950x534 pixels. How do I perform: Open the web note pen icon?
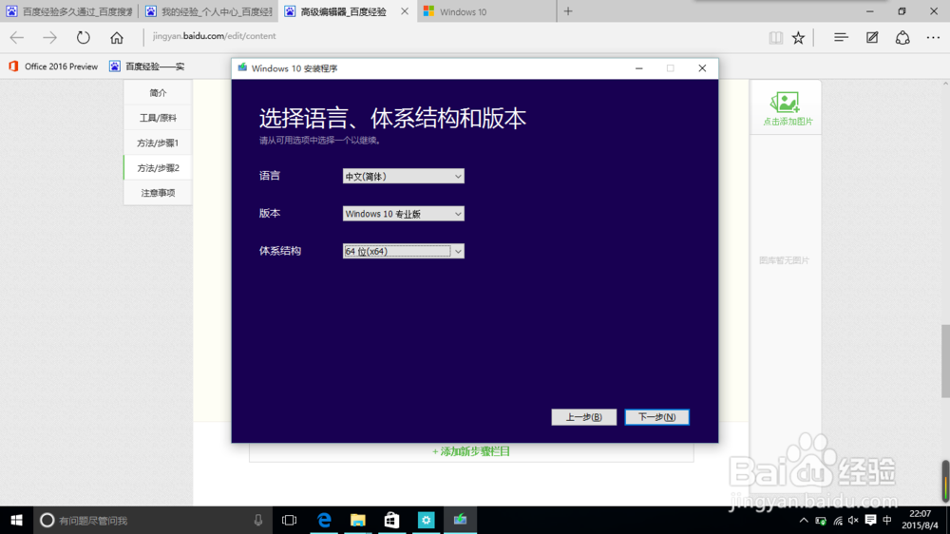tap(872, 38)
